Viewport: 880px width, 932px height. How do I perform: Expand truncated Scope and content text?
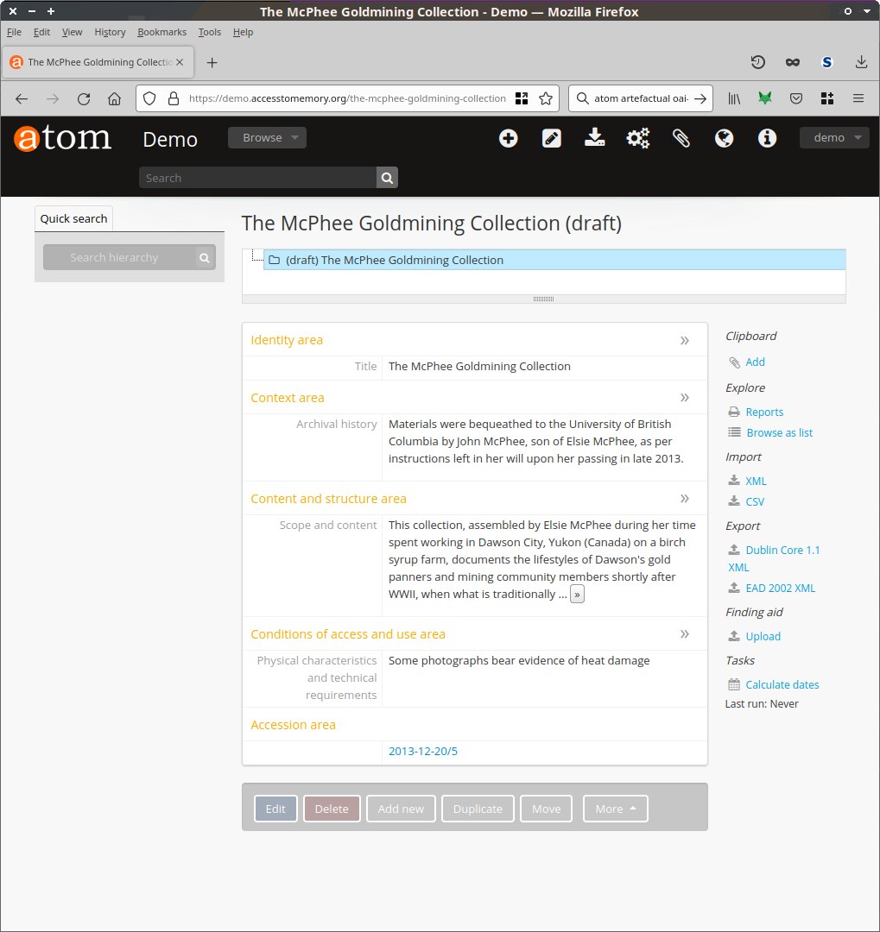pos(577,595)
